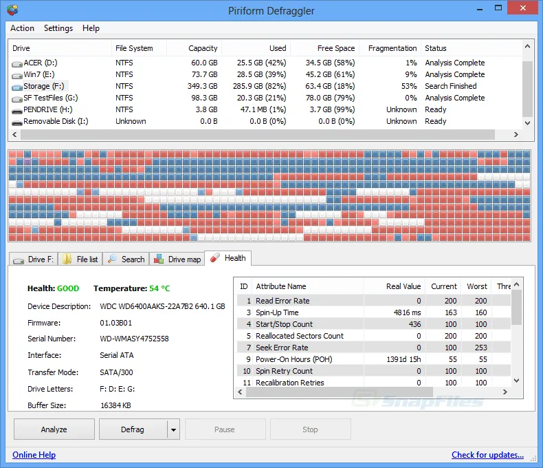Click the folder icon on File list tab

[67, 259]
